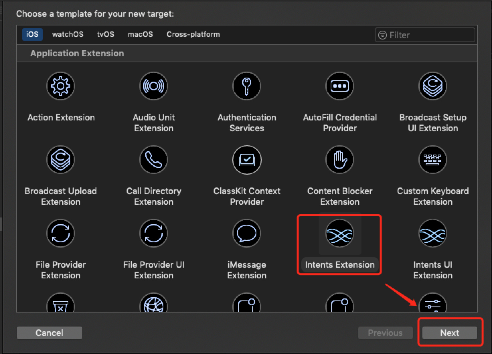The image size is (492, 354).
Task: Pick the Intents UI Extension wave icon
Action: pos(433,233)
